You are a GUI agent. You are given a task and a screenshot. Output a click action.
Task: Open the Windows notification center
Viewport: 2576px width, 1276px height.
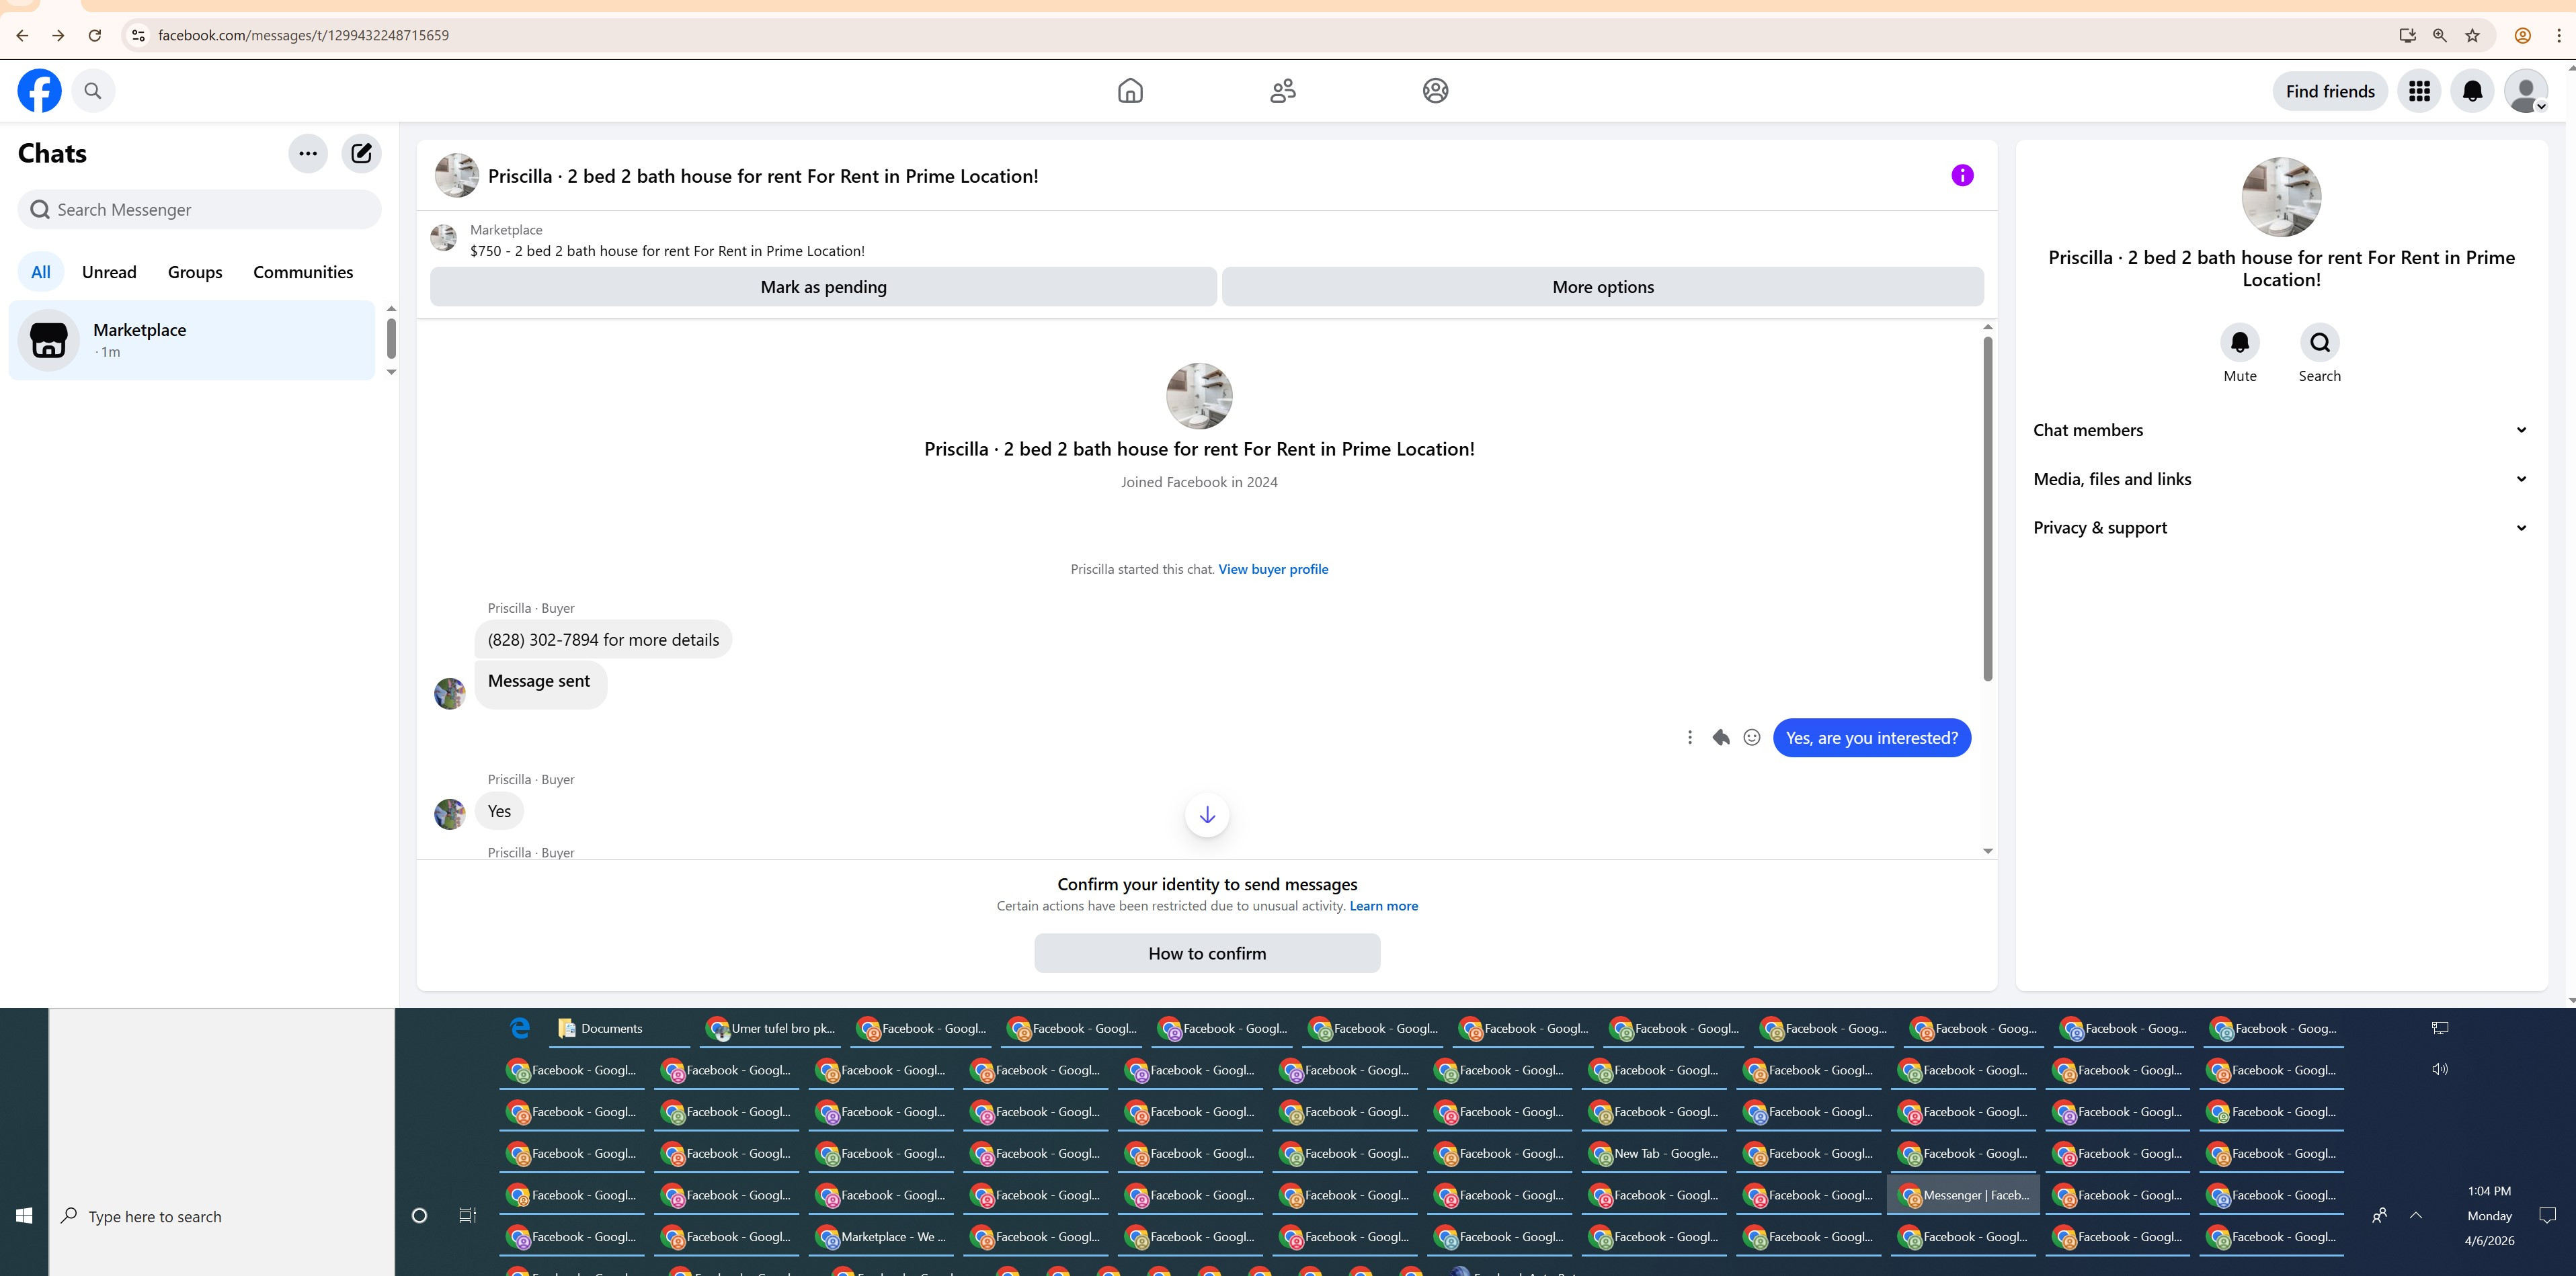tap(2548, 1215)
